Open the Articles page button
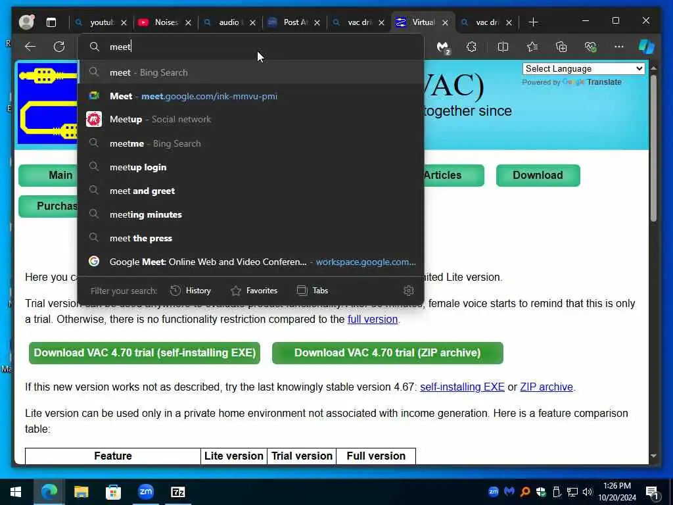This screenshot has height=505, width=673. pos(454,175)
